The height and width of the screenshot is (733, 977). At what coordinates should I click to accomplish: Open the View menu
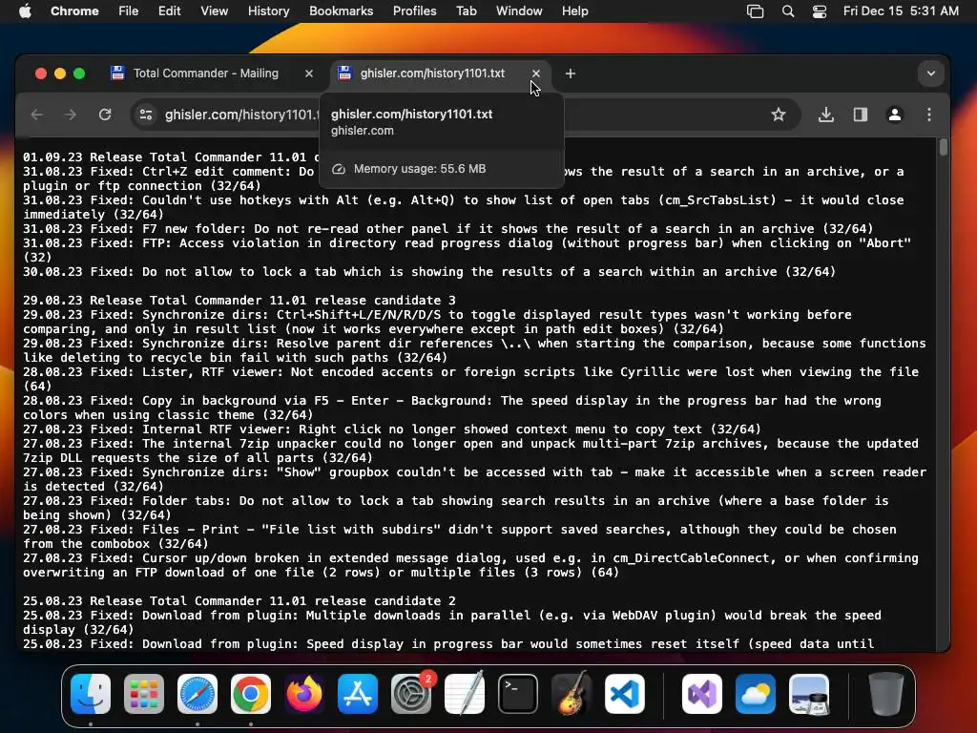[x=215, y=11]
